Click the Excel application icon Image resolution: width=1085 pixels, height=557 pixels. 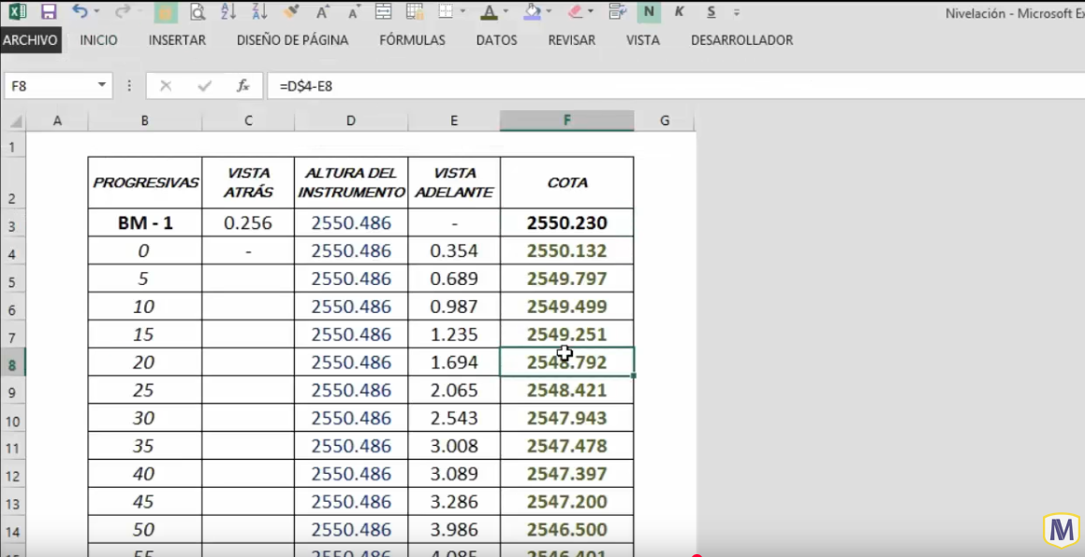point(18,11)
